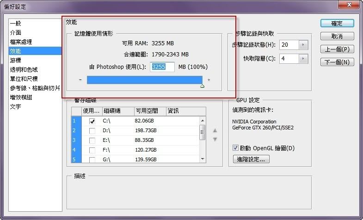The image size is (363, 220).
Task: Click the memory usage slider bar
Action: pyautogui.click(x=144, y=80)
